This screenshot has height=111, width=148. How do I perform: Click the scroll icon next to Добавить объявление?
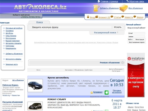[x=96, y=8]
